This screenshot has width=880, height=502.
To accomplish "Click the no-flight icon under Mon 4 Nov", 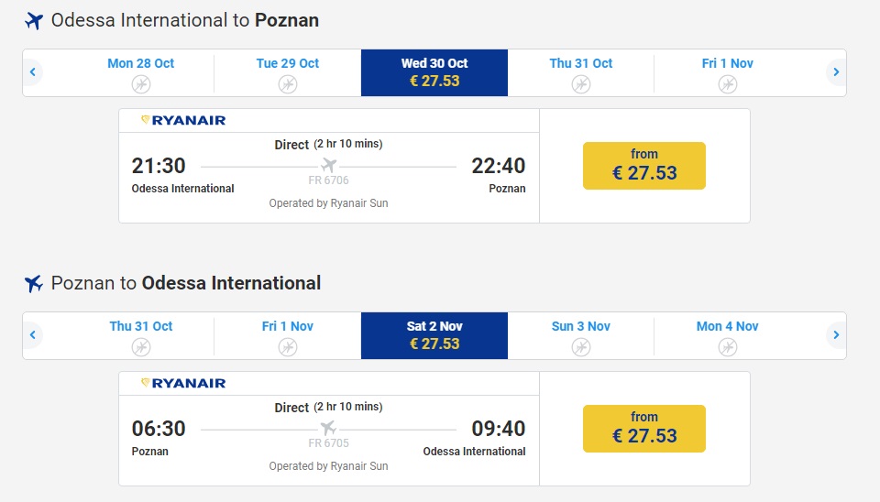I will tap(727, 347).
